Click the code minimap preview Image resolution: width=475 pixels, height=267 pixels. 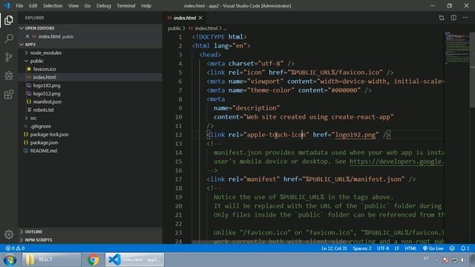point(457,47)
